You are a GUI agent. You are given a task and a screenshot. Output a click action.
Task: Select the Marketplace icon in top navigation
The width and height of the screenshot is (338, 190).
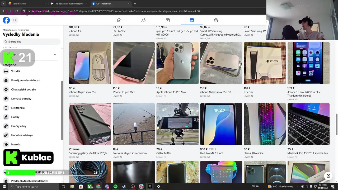pos(192,20)
